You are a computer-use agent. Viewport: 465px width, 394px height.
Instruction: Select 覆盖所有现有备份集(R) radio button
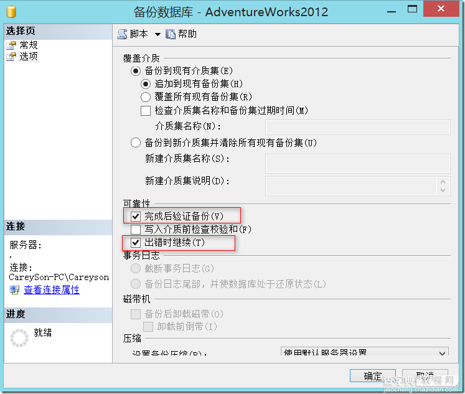[146, 97]
